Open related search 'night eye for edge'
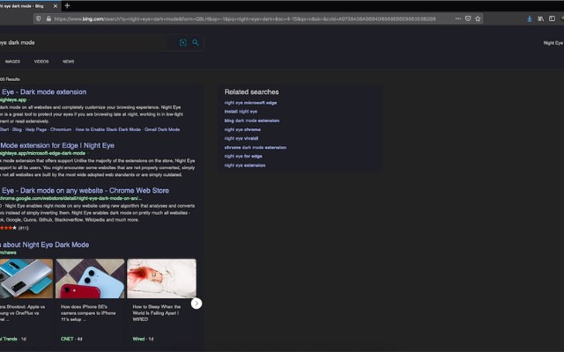564x352 pixels. pyautogui.click(x=243, y=157)
